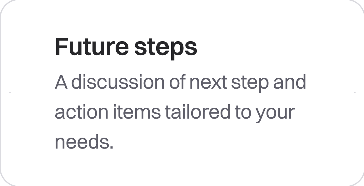Viewport: 364px width, 186px height.
Task: Click the leading "A" of the description
Action: (x=61, y=82)
